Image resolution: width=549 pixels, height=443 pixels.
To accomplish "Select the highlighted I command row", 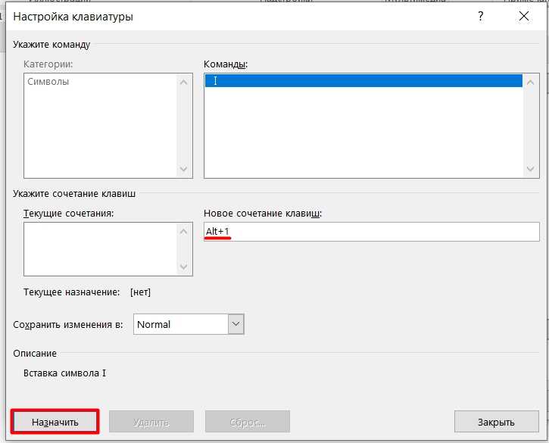I will coord(363,81).
